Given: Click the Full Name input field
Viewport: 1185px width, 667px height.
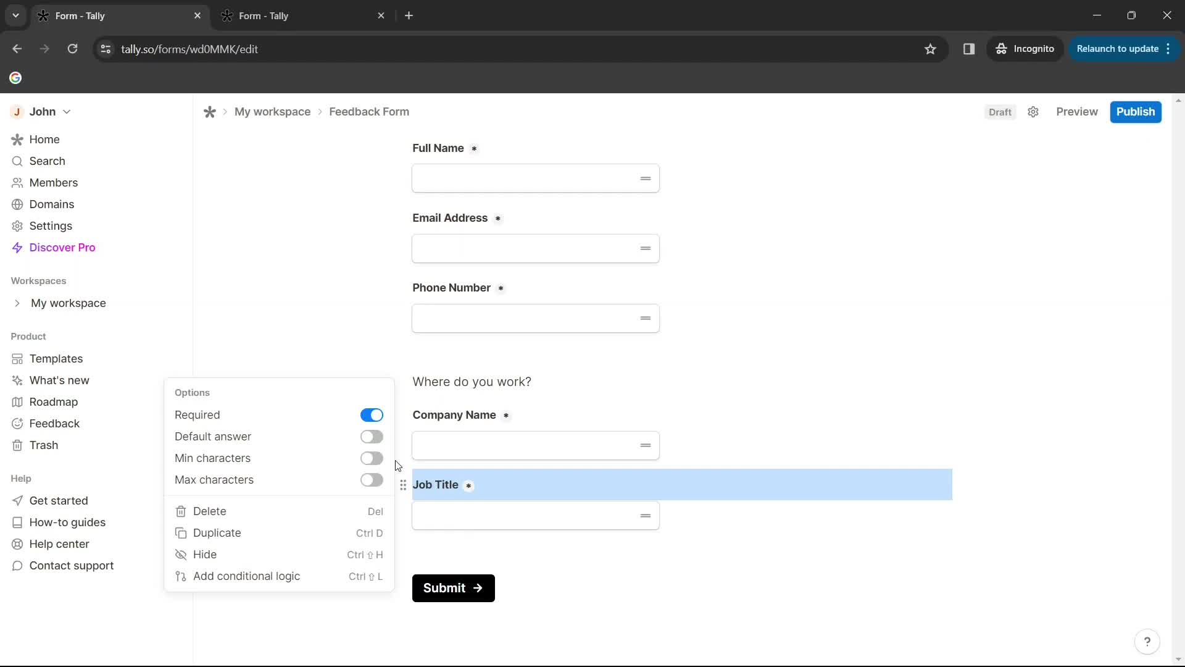Looking at the screenshot, I should click(536, 178).
